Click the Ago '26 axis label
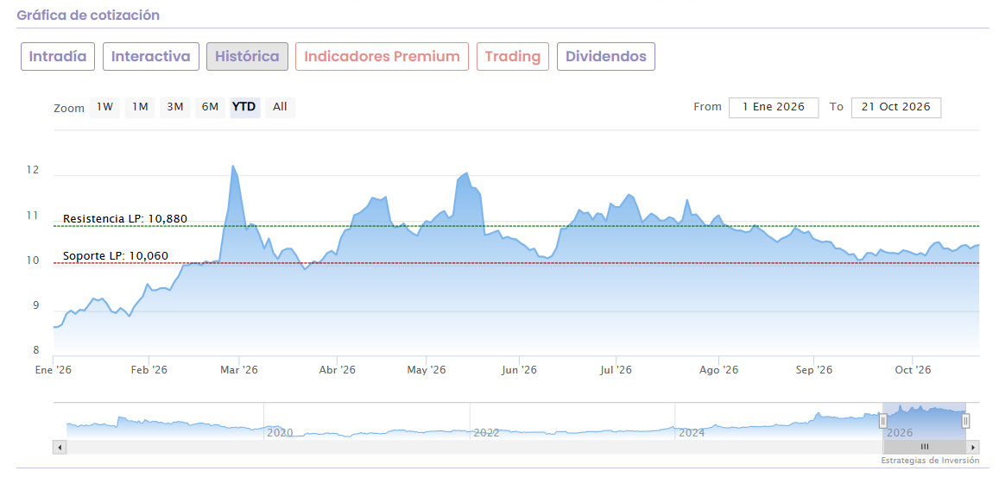The height and width of the screenshot is (477, 999). (718, 369)
